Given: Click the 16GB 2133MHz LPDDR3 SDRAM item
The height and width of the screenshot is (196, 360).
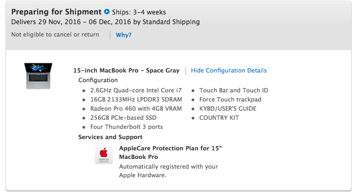Looking at the screenshot, I should pyautogui.click(x=136, y=99).
